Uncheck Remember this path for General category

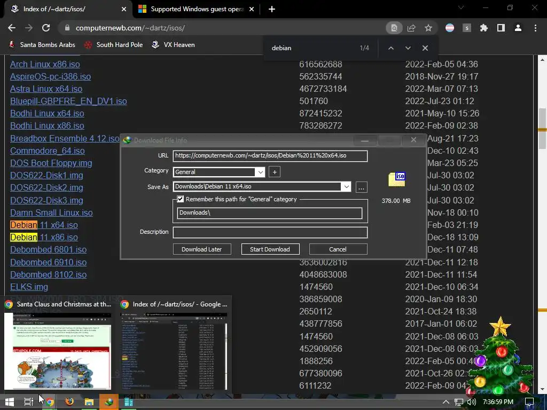pos(181,199)
